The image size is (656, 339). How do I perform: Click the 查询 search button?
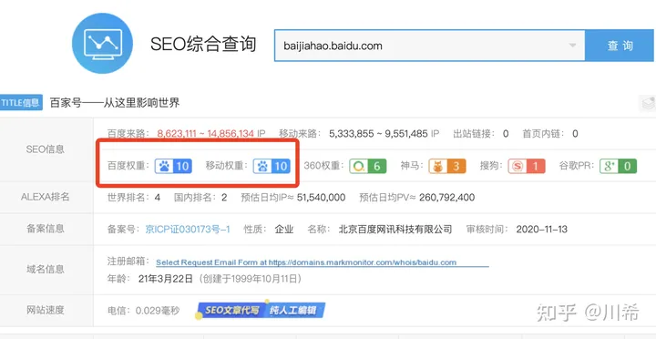[620, 46]
